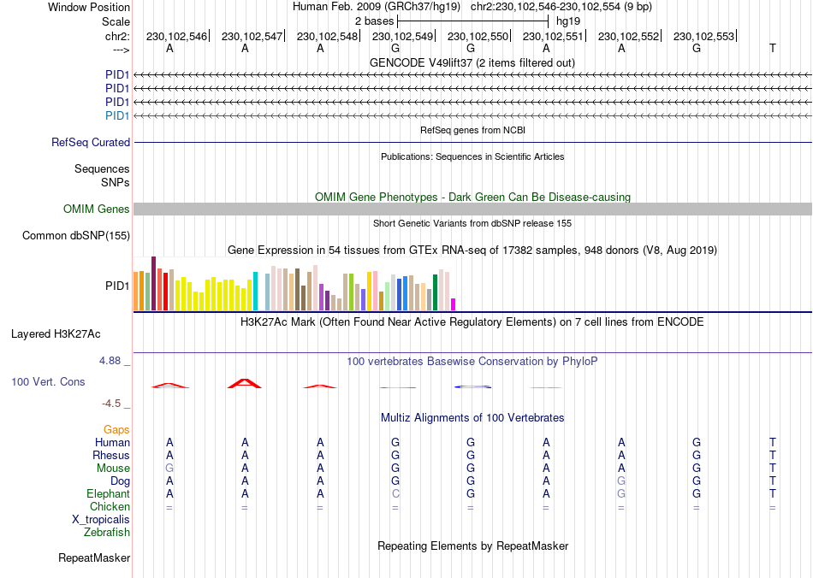Screen dimensions: 813x578
Task: Click the cyan GTEx expression bar
Action: [255, 291]
